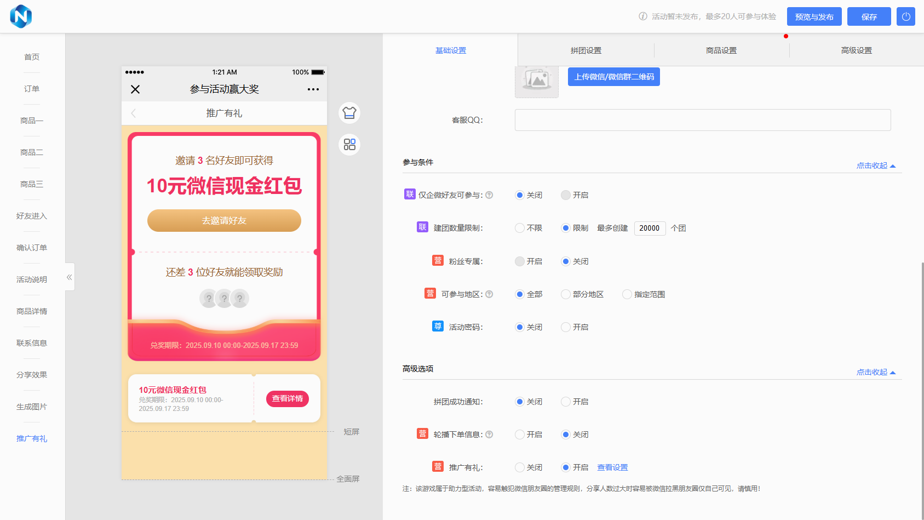The image size is (924, 520).
Task: Enable 活动密码 by selecting 开启
Action: [x=566, y=327]
